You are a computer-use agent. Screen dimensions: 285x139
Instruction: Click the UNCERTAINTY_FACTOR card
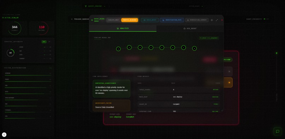tap(111, 105)
